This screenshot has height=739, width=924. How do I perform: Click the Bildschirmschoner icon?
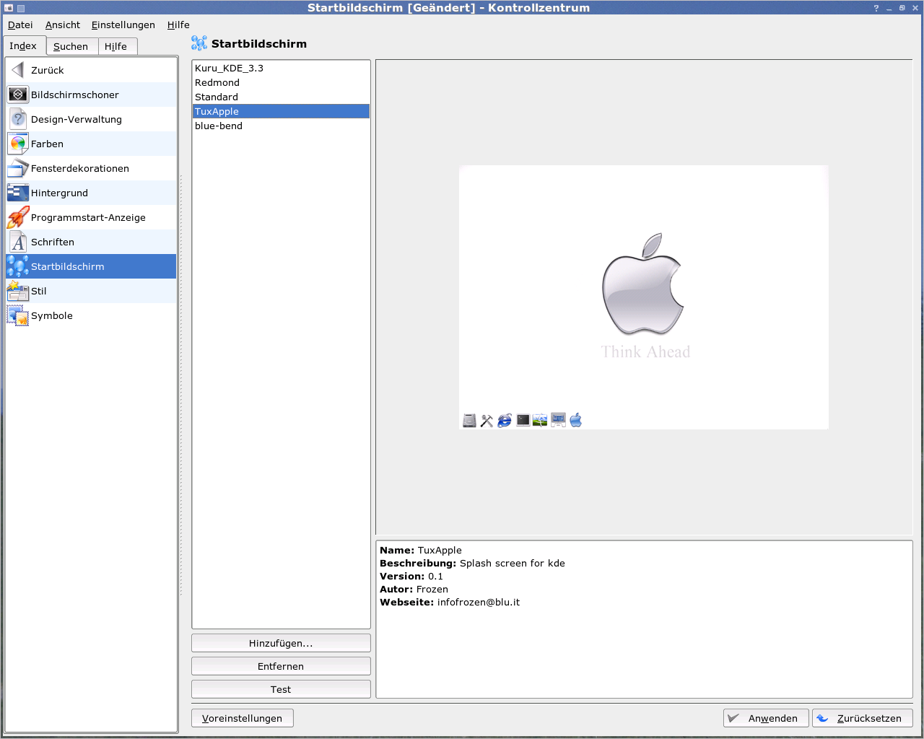(x=18, y=95)
